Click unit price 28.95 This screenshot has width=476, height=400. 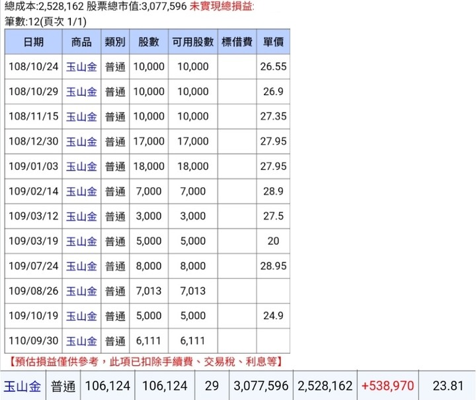(x=273, y=266)
